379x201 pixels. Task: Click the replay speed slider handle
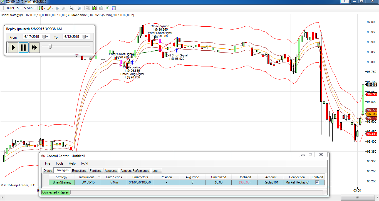point(50,46)
